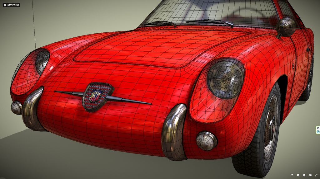The image size is (320, 179).
Task: Open the model inspector layers icon
Action: coord(304,175)
